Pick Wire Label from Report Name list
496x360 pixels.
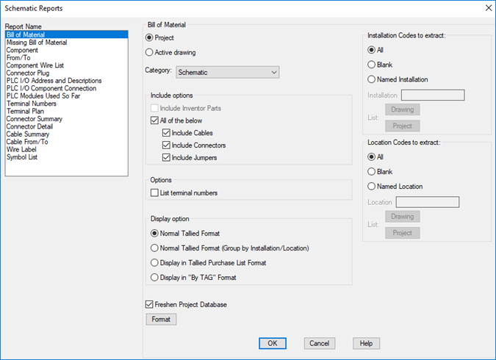pyautogui.click(x=21, y=149)
